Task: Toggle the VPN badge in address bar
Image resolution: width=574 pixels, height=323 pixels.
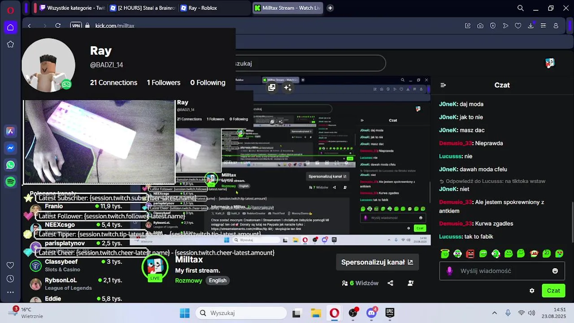Action: pos(76,26)
